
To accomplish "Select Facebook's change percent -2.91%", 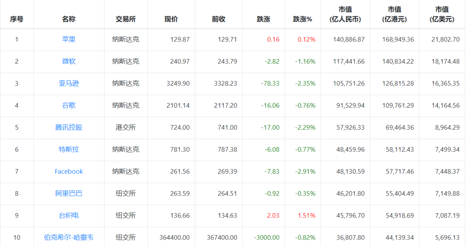I will click(x=305, y=172).
